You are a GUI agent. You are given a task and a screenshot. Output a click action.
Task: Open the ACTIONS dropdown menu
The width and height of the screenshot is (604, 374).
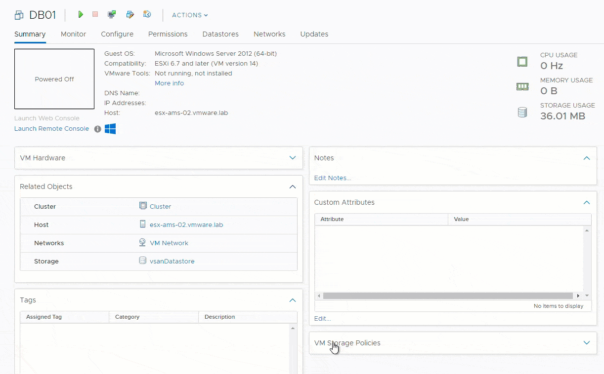coord(190,15)
